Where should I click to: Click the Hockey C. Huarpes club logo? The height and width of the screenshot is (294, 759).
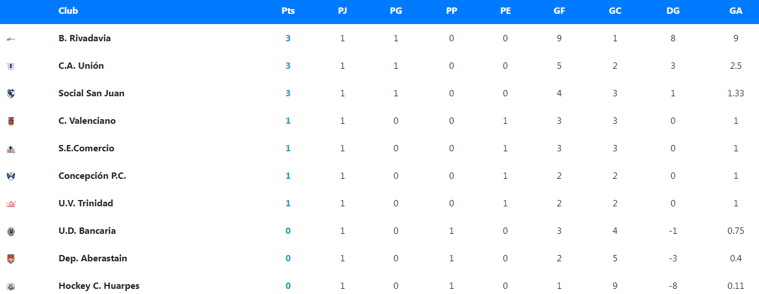[10, 286]
